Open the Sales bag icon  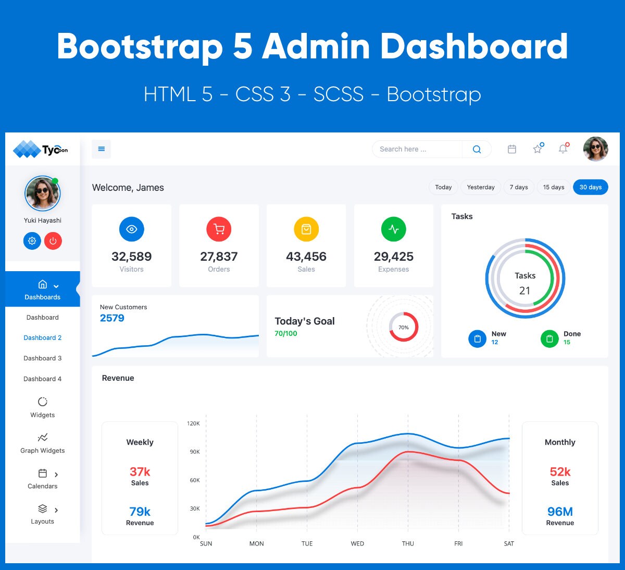tap(306, 229)
